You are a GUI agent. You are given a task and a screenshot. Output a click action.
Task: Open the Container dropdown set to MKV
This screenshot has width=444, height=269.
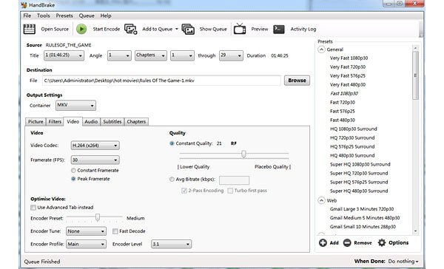pyautogui.click(x=75, y=106)
